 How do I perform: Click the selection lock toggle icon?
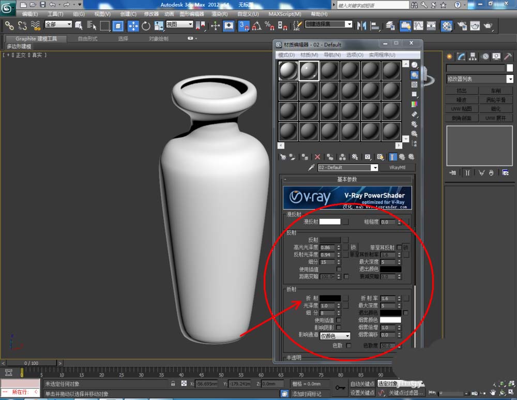click(x=173, y=383)
